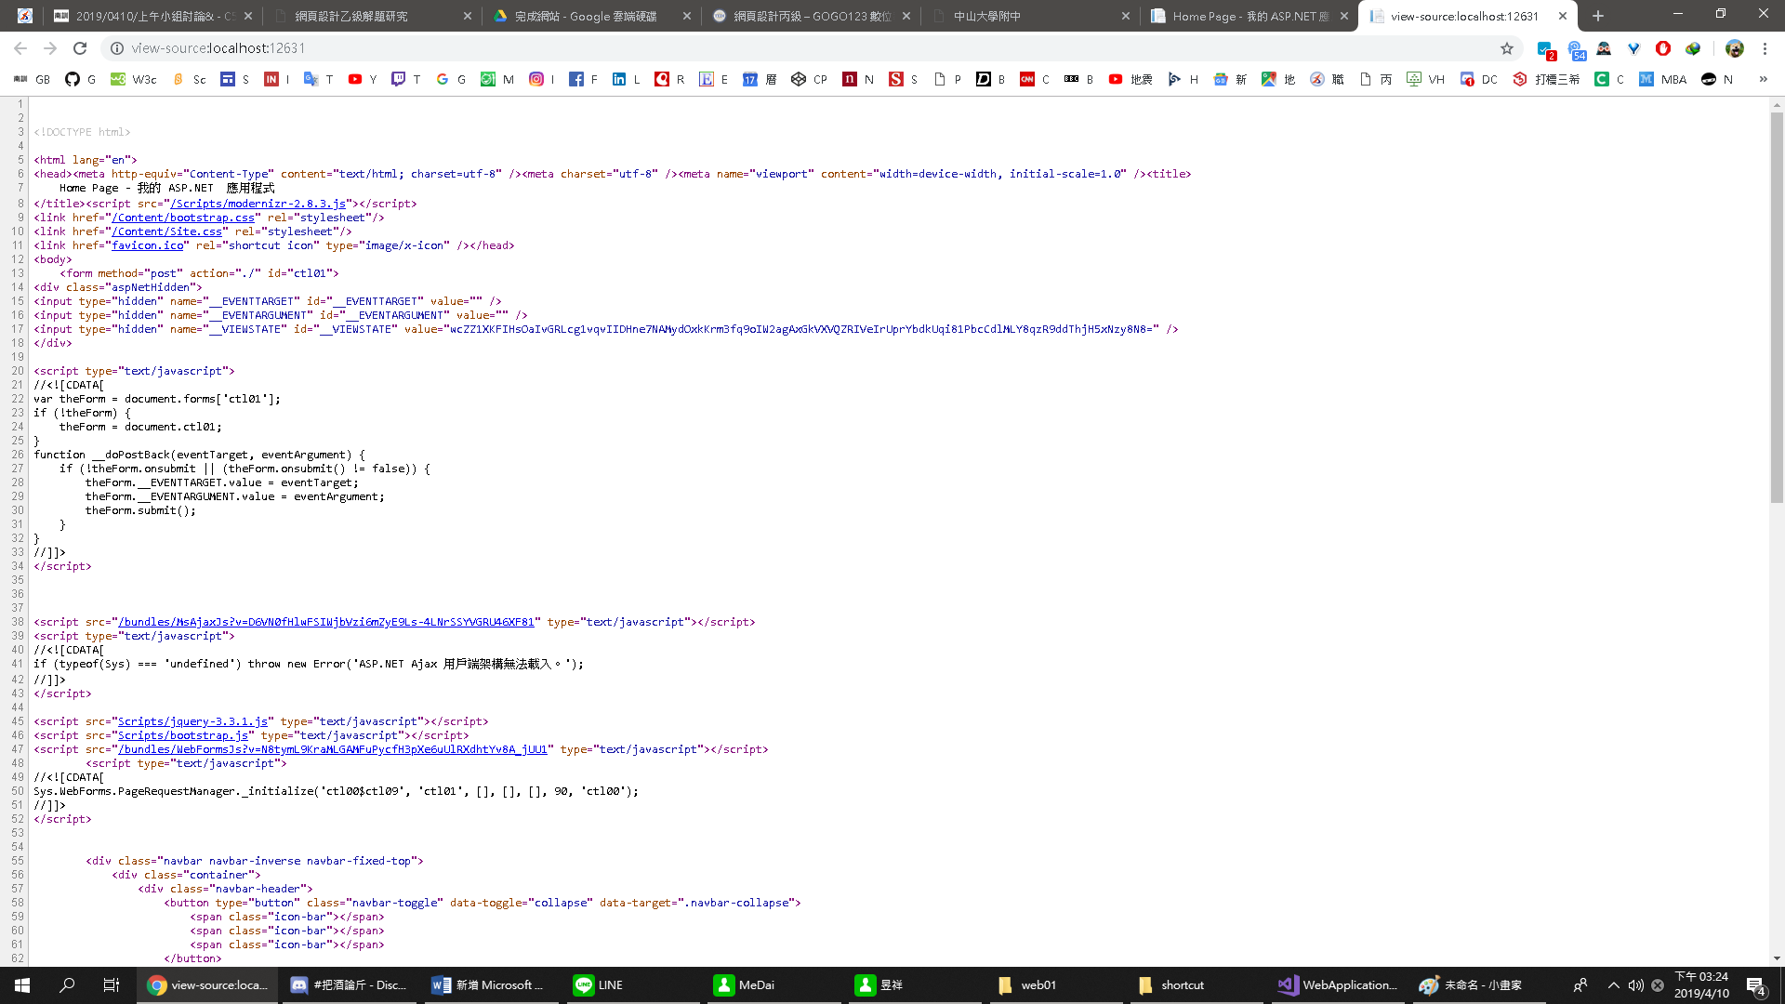Viewport: 1785px width, 1004px height.
Task: Open Windows taskbar search
Action: [x=67, y=985]
